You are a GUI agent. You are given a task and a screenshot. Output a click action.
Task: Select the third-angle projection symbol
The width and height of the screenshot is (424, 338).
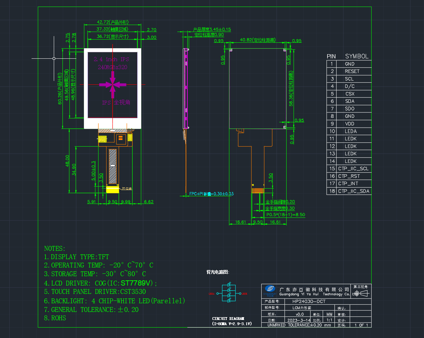pos(361,294)
